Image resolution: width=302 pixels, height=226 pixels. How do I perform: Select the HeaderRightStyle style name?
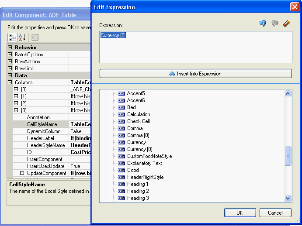[x=146, y=177]
